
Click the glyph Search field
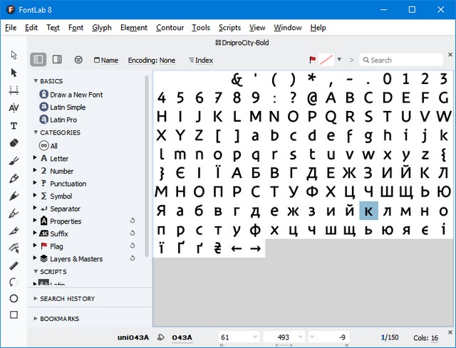[x=403, y=60]
